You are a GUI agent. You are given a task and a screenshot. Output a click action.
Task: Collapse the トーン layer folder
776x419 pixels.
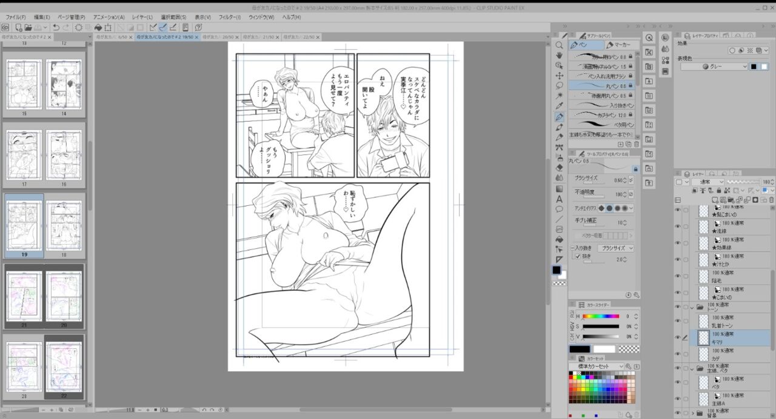pos(692,307)
